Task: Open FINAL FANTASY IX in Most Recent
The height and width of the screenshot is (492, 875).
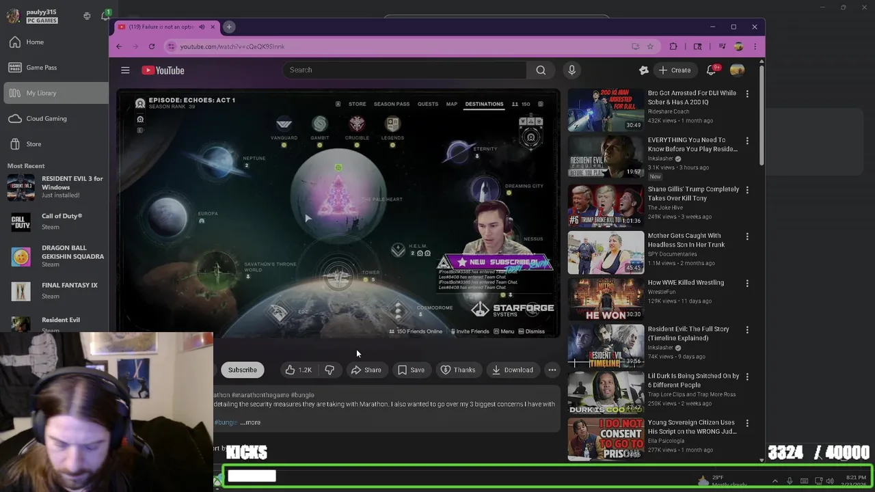Action: click(55, 290)
